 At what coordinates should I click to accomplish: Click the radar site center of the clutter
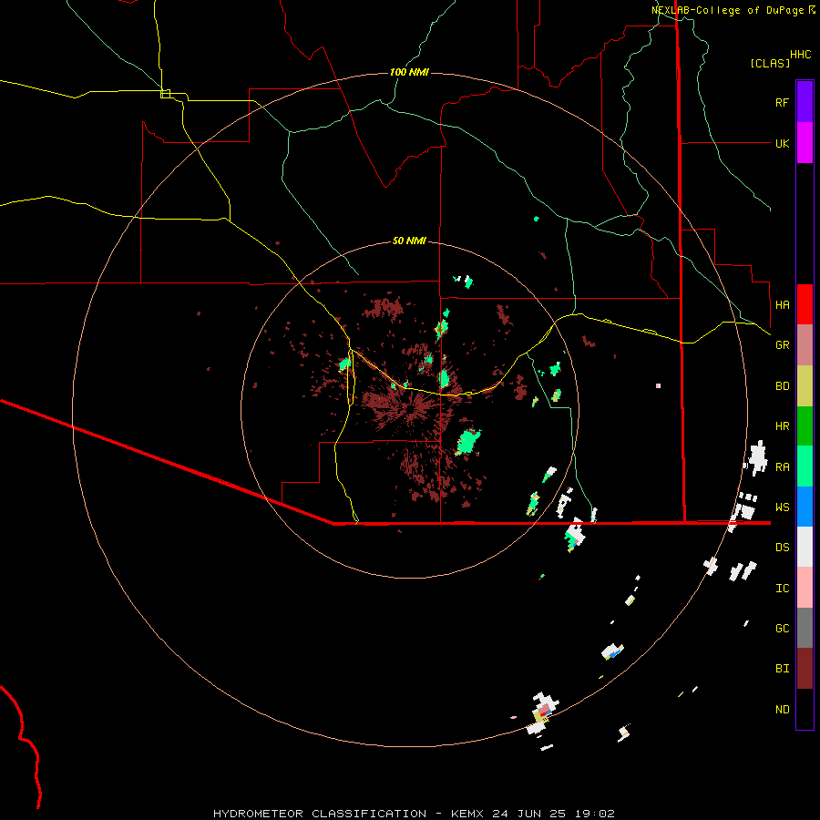pyautogui.click(x=411, y=409)
